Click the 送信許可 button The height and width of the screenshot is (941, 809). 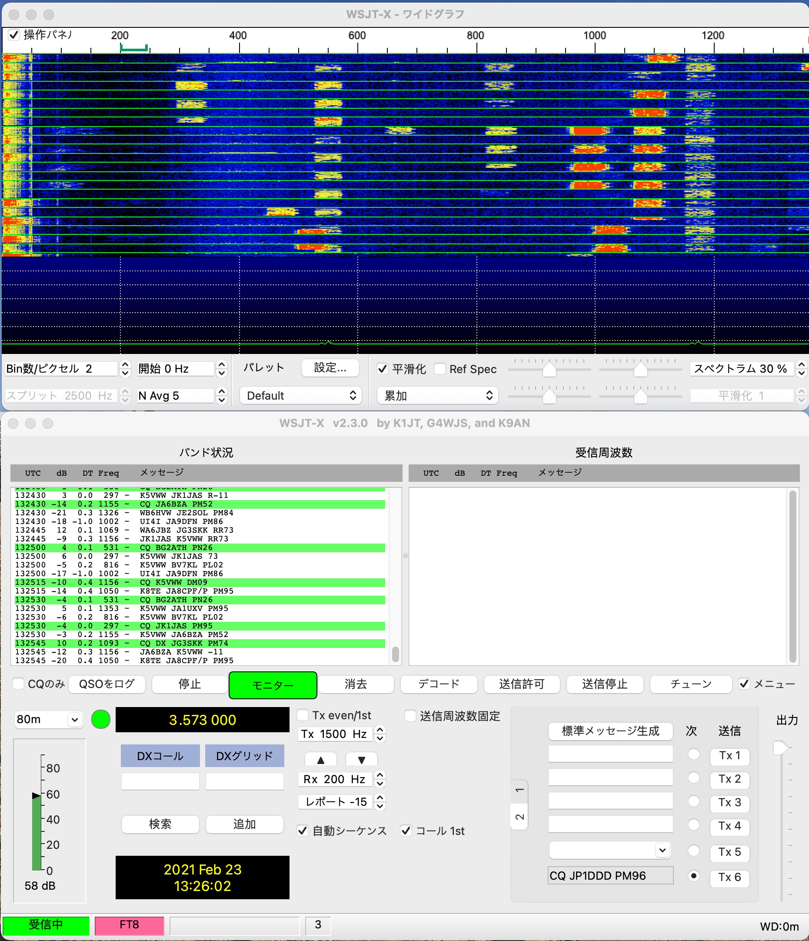point(522,684)
